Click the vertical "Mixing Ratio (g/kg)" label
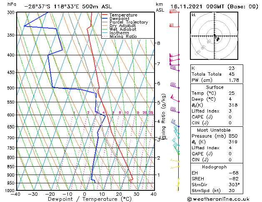 click(x=163, y=116)
